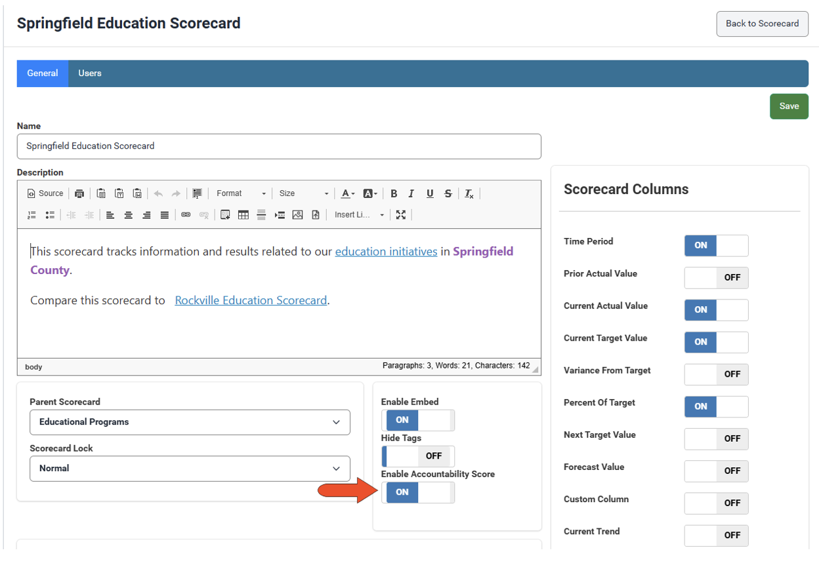Click the Bold formatting icon
Screen dimensions: 819x565
(394, 193)
